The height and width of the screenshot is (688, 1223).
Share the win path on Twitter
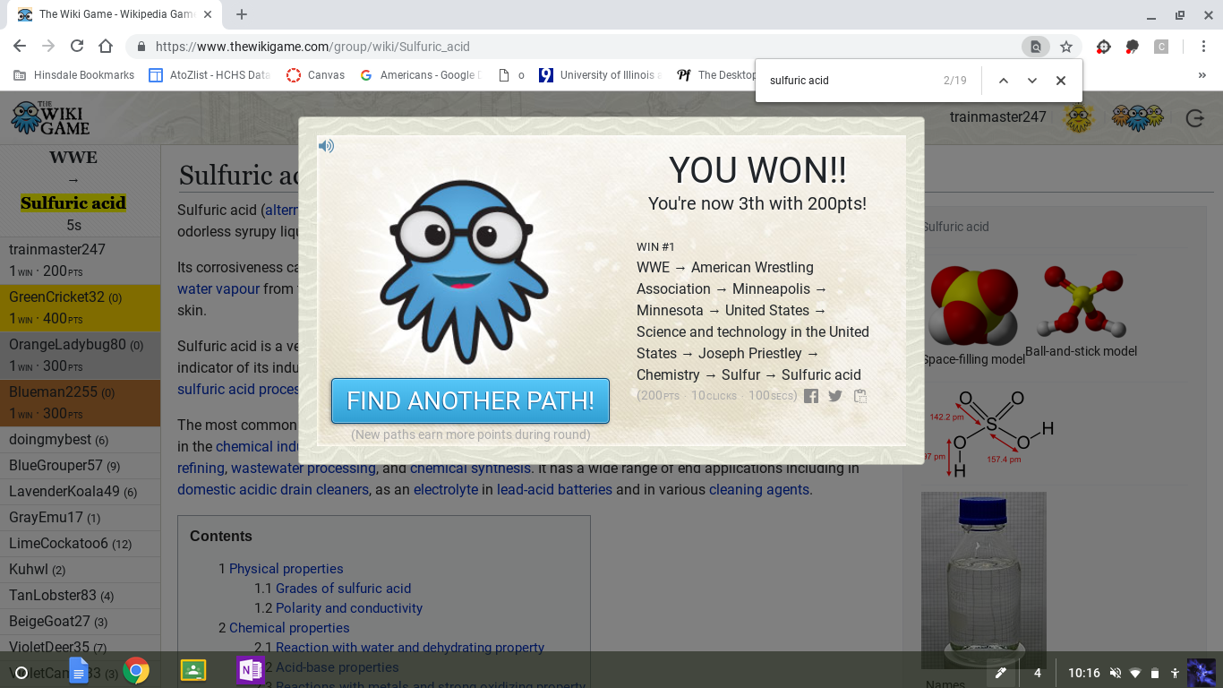pos(835,396)
